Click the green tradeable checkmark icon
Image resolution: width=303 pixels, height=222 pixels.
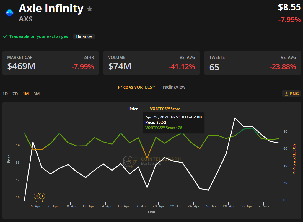[x=5, y=37]
